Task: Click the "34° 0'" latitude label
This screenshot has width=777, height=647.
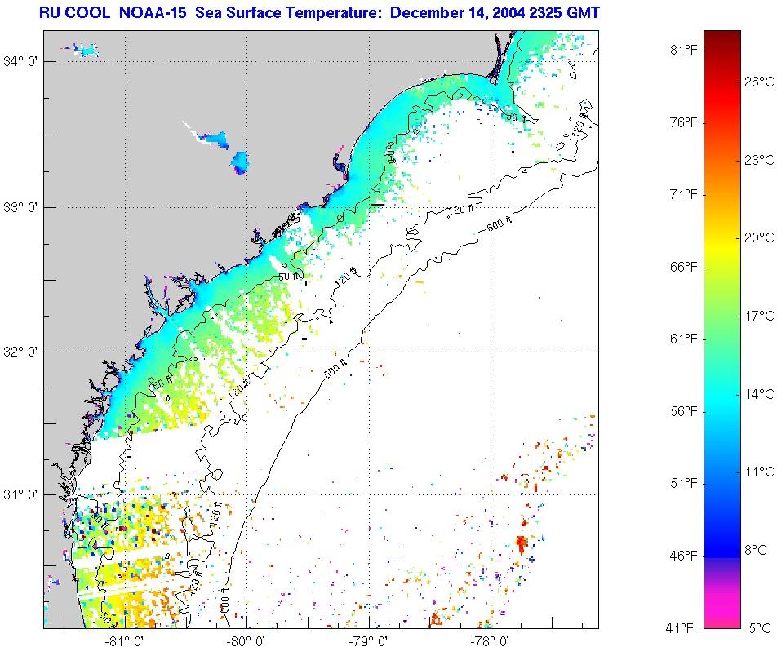Action: coord(20,61)
